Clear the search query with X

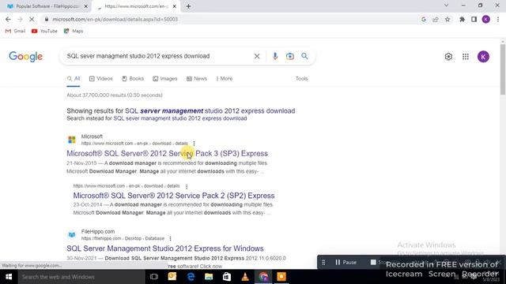(257, 56)
